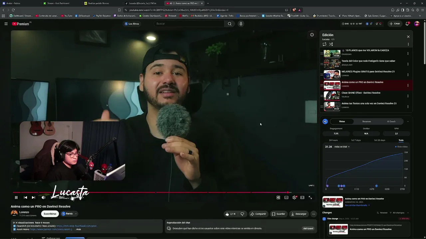426x239 pixels.
Task: Click the Descargar download button
Action: 299,214
